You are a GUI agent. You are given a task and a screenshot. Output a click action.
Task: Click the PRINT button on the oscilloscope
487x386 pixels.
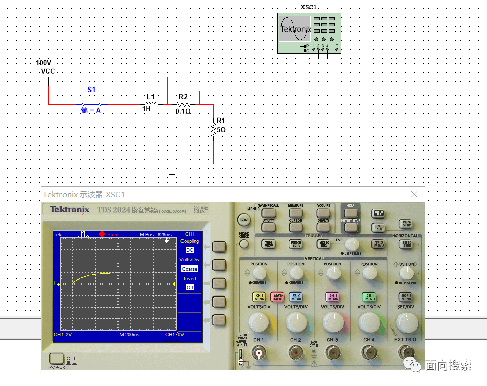coord(244,220)
